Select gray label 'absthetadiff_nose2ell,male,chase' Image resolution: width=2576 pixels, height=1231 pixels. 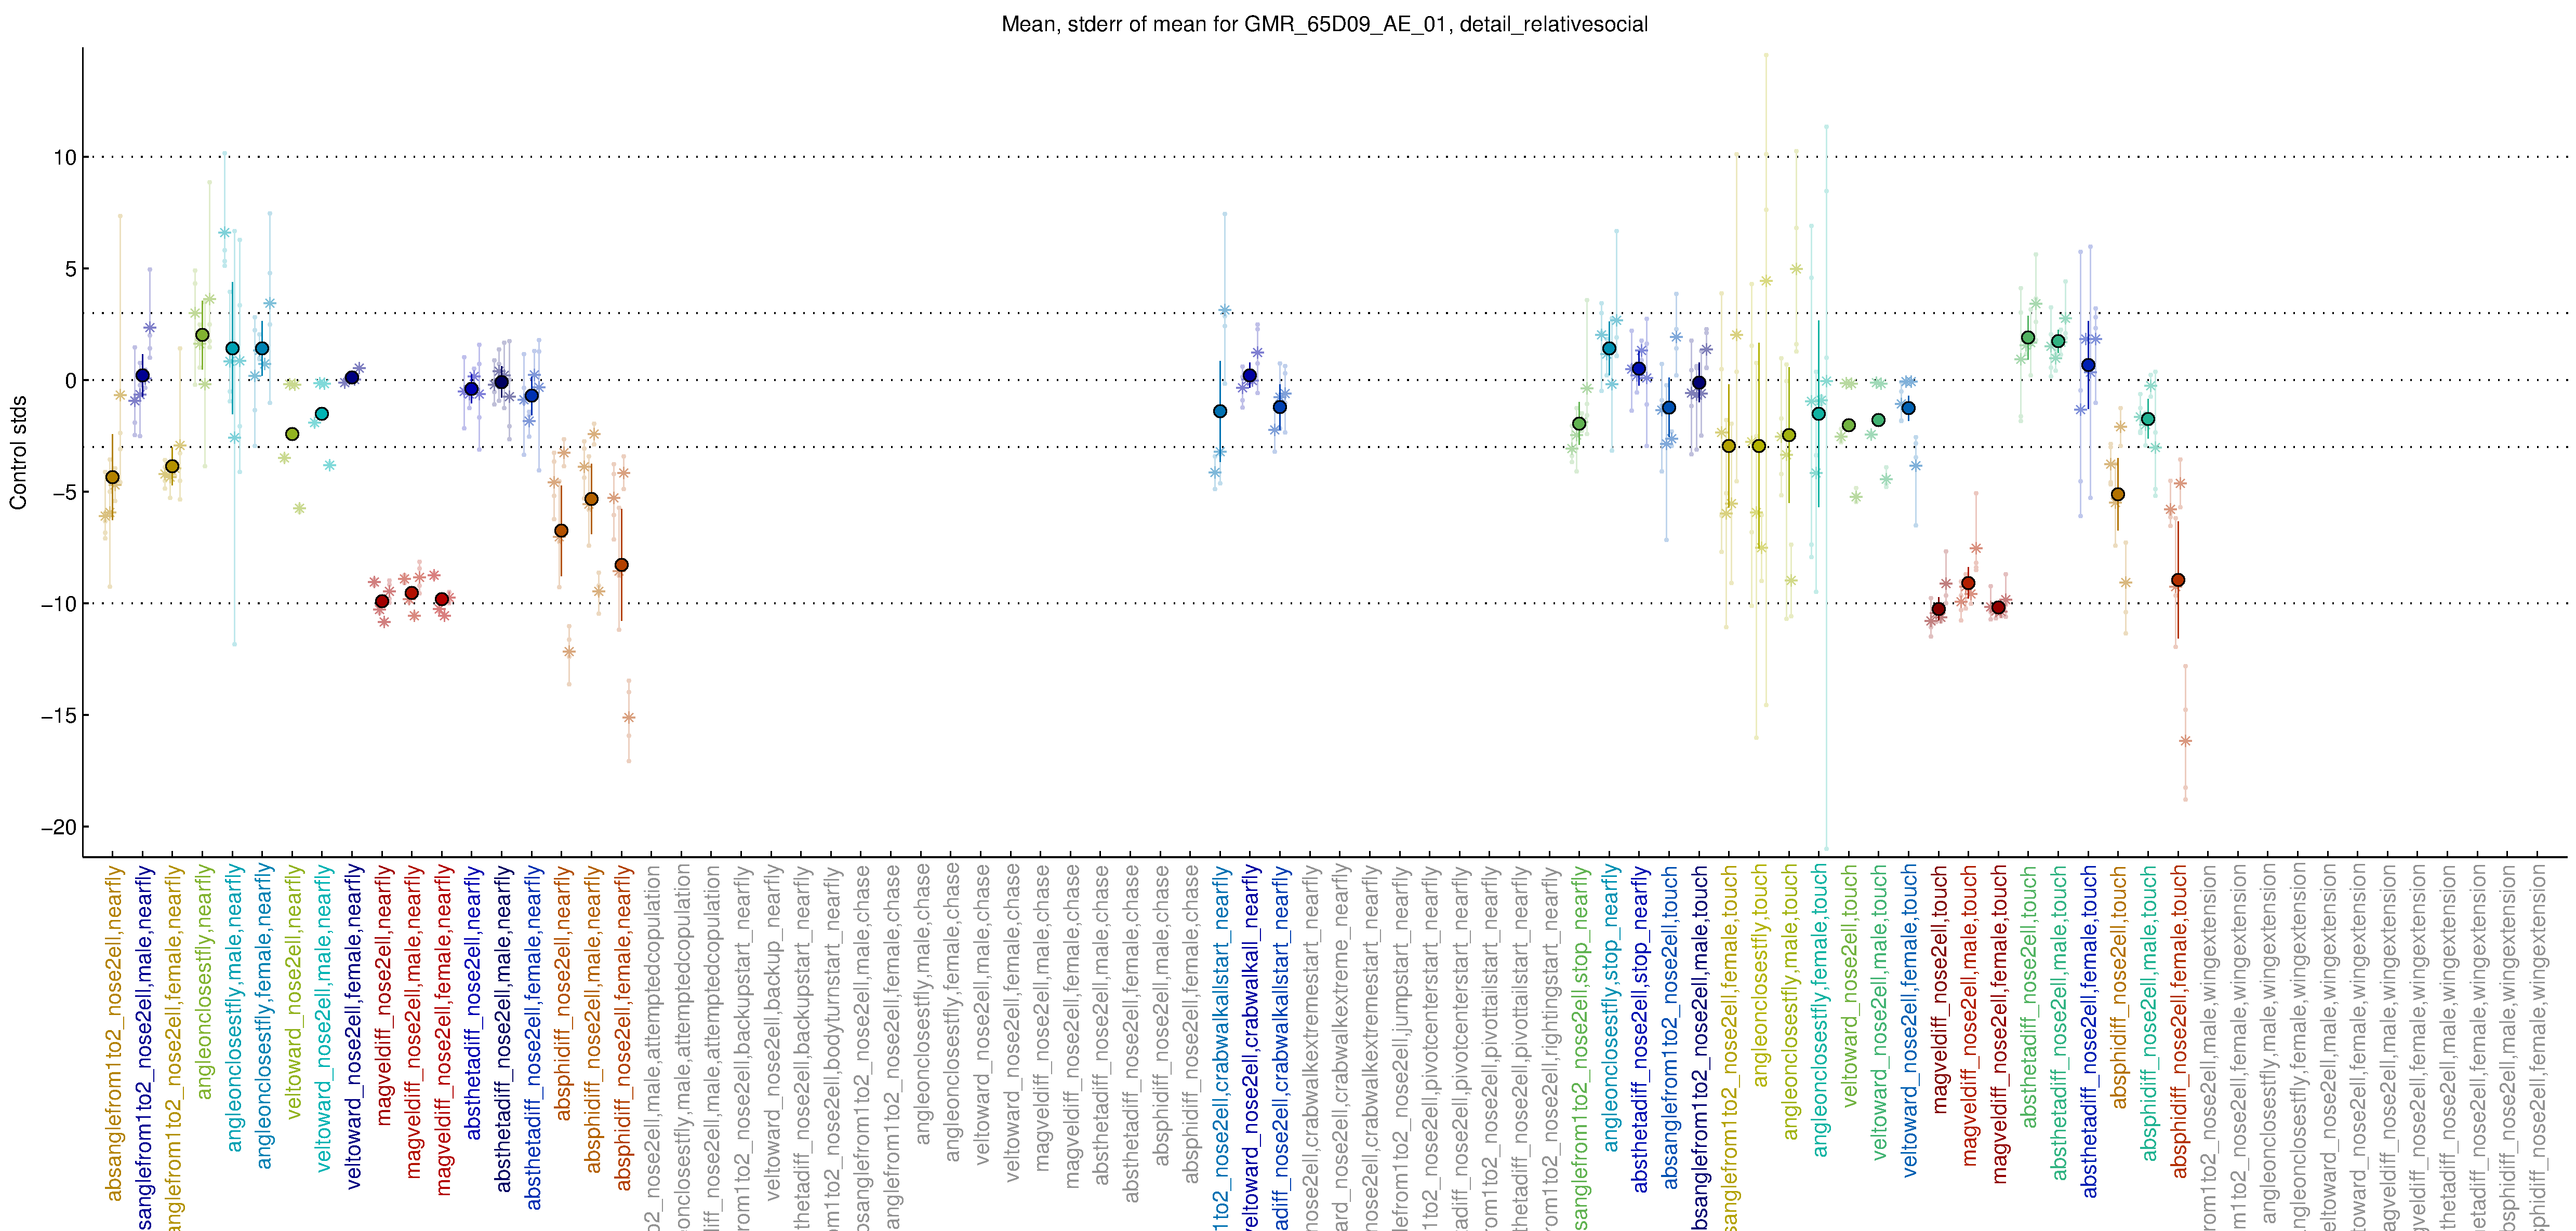point(1102,1025)
